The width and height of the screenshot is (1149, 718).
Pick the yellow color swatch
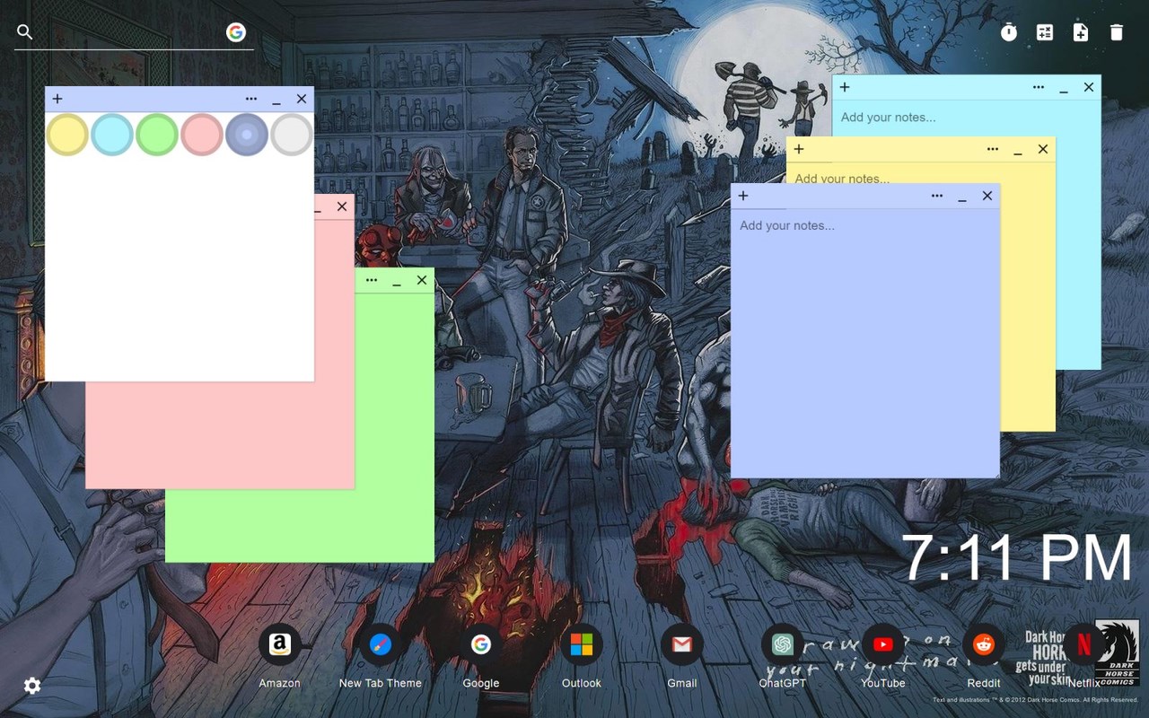(x=67, y=135)
